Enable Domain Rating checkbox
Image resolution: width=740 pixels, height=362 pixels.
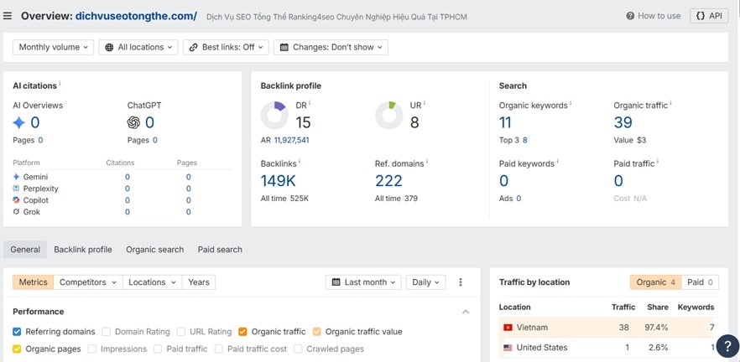(x=107, y=332)
